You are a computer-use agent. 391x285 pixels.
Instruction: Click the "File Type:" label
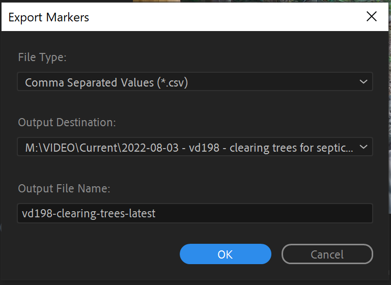pos(42,57)
